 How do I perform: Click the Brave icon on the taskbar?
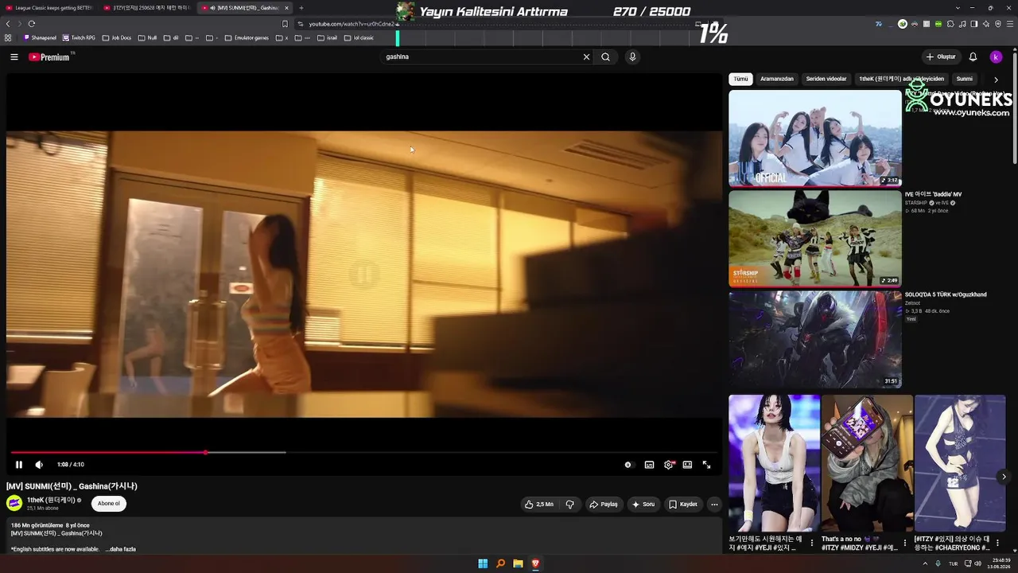tap(535, 563)
